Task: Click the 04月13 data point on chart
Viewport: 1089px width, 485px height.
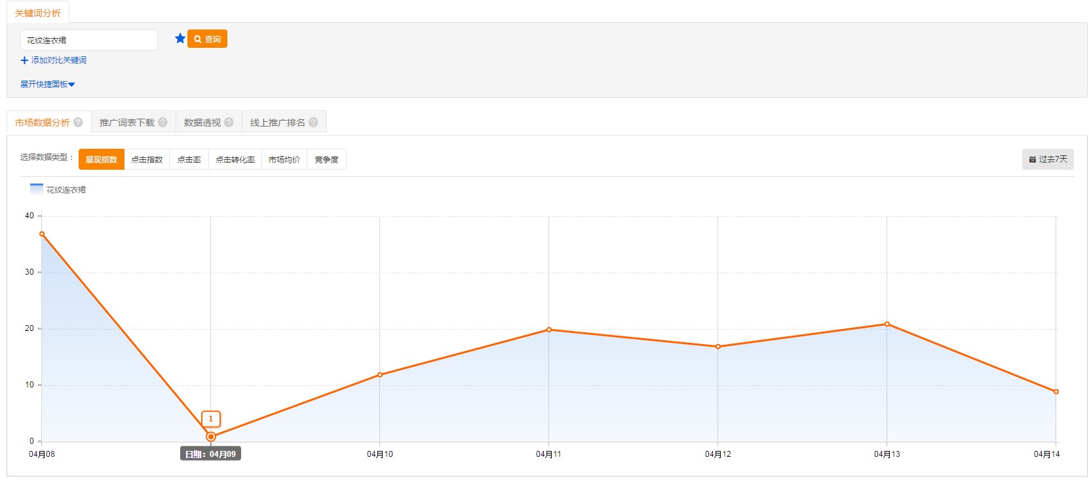Action: click(887, 324)
